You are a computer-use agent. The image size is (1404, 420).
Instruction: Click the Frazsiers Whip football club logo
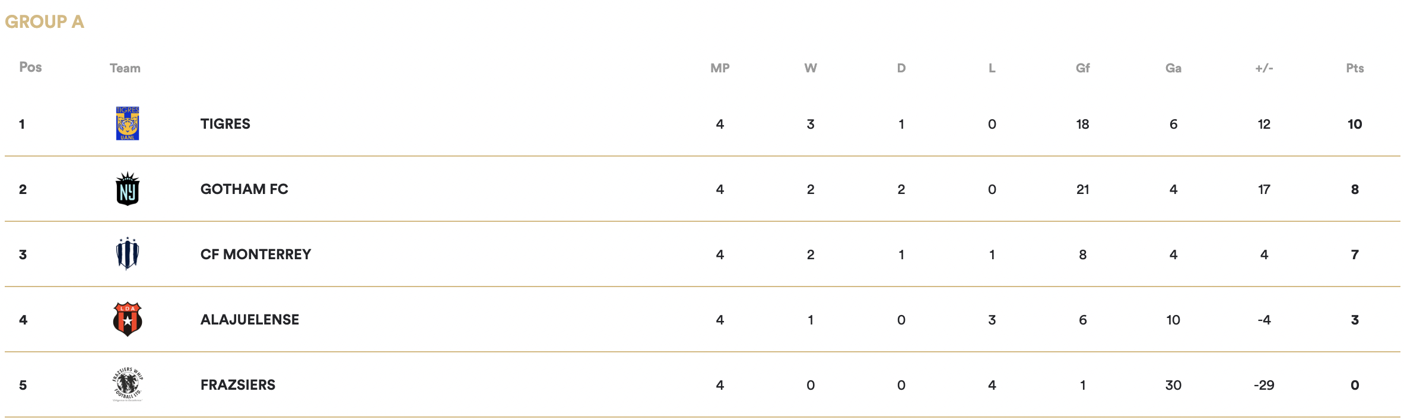coord(128,384)
